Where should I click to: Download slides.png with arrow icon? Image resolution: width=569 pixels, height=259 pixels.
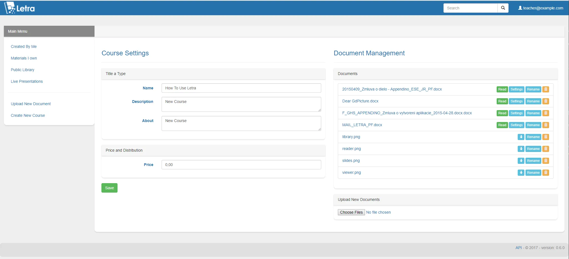click(521, 161)
